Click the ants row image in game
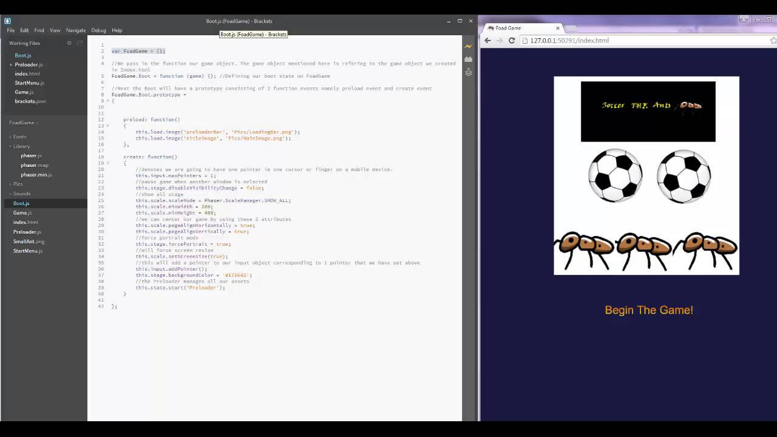Screen dimensions: 777x437 tap(646, 251)
